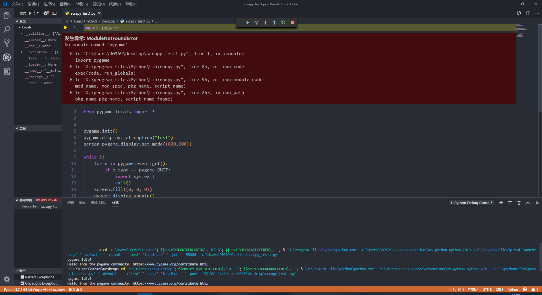Image resolution: width=542 pixels, height=295 pixels.
Task: Switch to the 问题 problems panel tab
Action: pos(71,203)
